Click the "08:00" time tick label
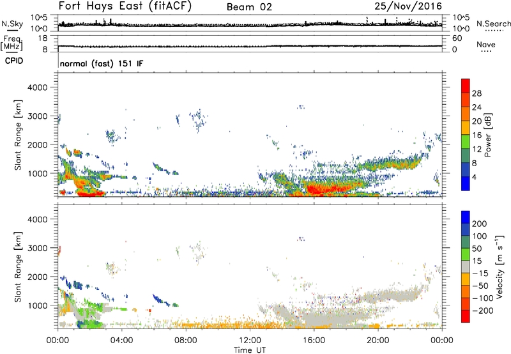The height and width of the screenshot is (354, 511). tap(186, 341)
